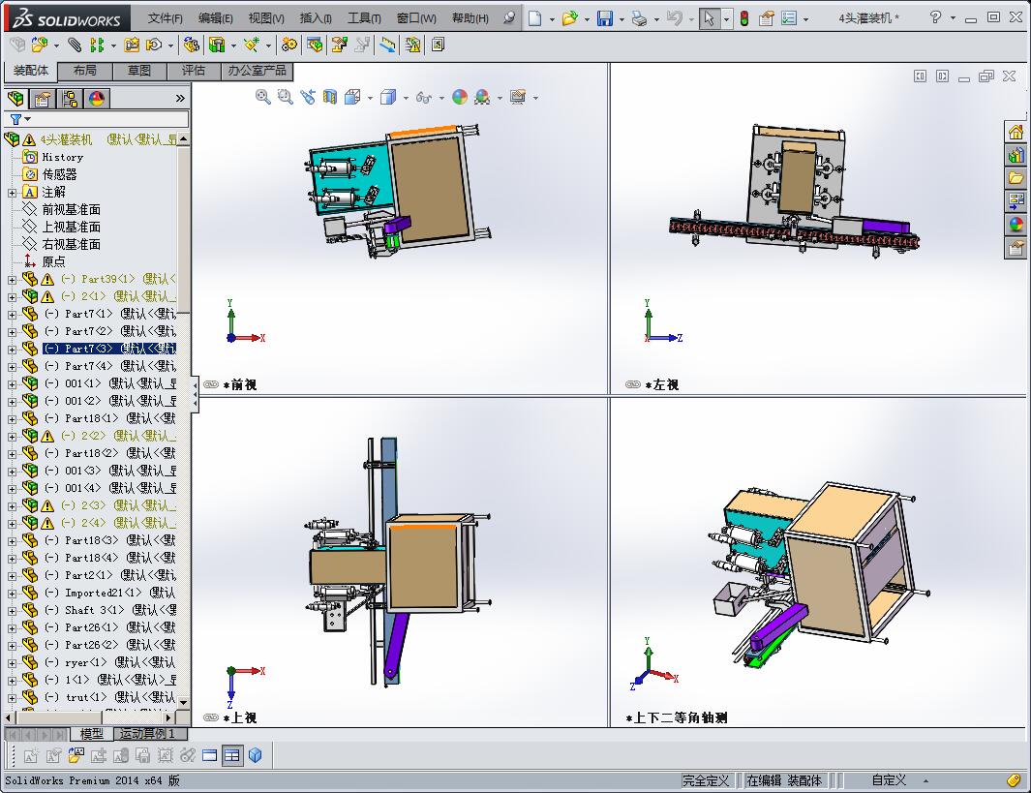The height and width of the screenshot is (793, 1031).
Task: Open the 文件(F) menu
Action: (x=165, y=18)
